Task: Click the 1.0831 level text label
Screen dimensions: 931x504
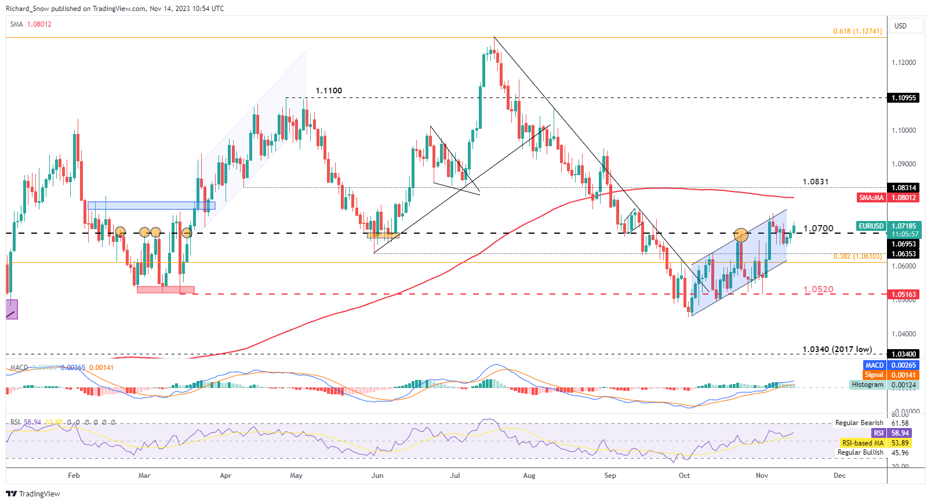Action: [816, 182]
